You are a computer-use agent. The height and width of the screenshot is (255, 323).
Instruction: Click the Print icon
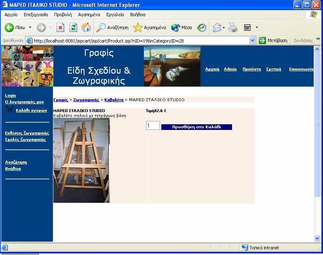[233, 28]
